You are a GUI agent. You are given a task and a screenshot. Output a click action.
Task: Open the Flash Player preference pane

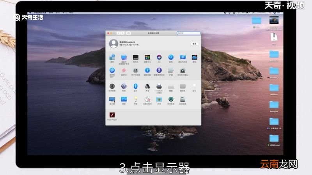pos(112,115)
